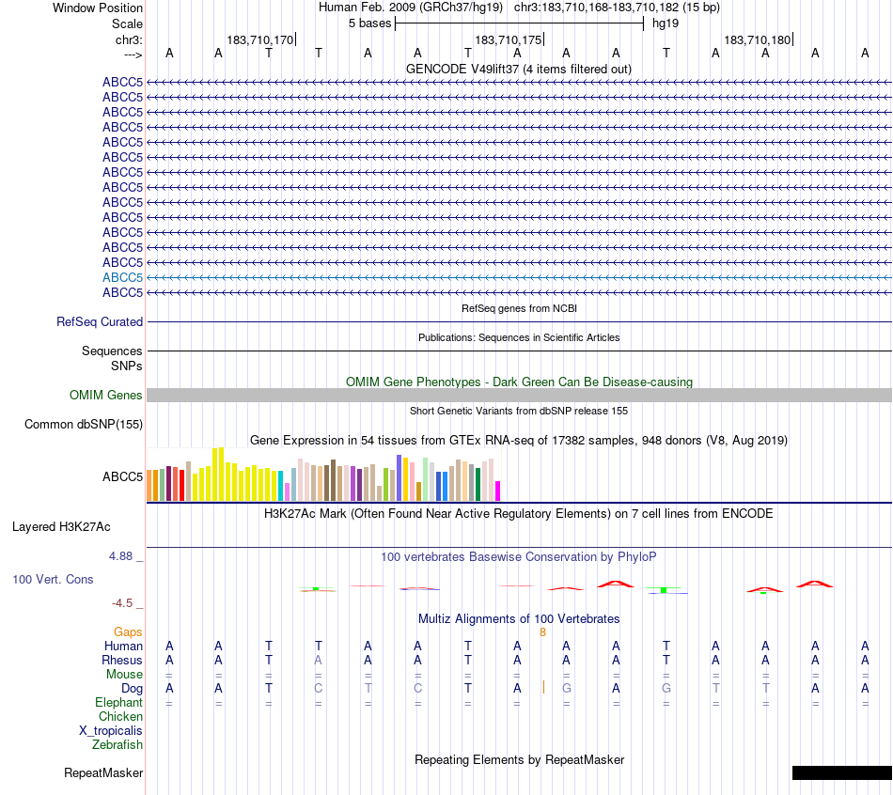Select the Mouse alignment row label
Screen dimensions: 893x795
tap(125, 675)
